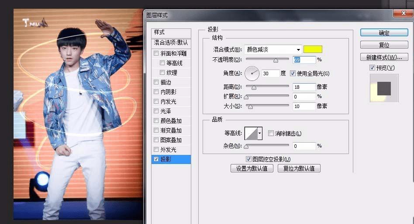Image resolution: width=414 pixels, height=224 pixels.
Task: Enable 图案叠加 checkbox
Action: click(x=156, y=140)
